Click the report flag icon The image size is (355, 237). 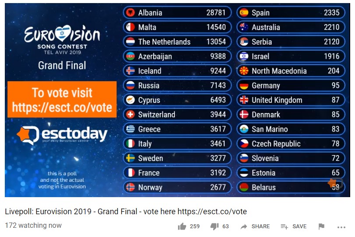click(321, 226)
